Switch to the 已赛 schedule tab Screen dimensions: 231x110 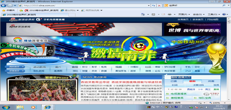coord(174,81)
